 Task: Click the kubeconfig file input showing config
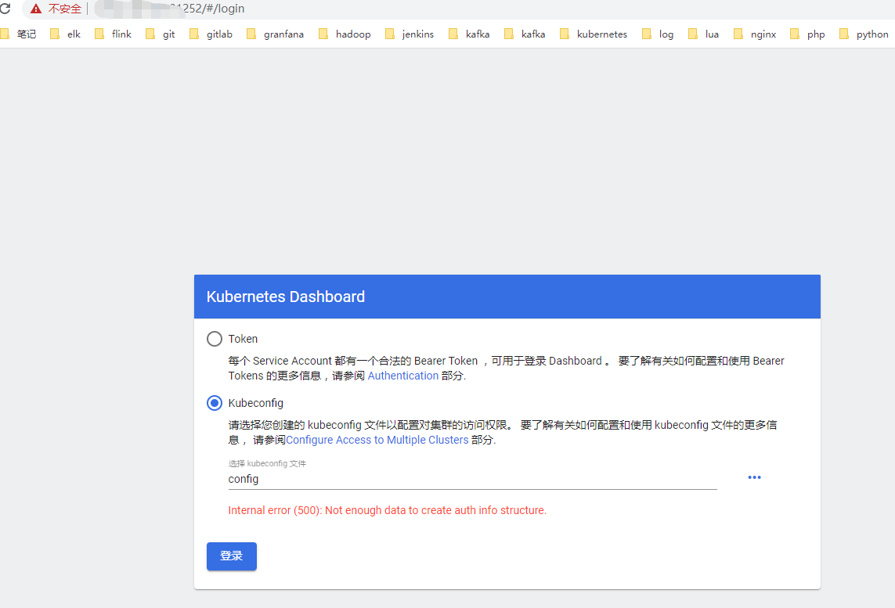[x=473, y=479]
